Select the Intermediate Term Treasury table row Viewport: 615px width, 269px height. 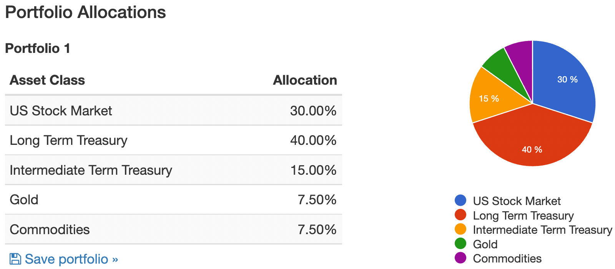173,170
